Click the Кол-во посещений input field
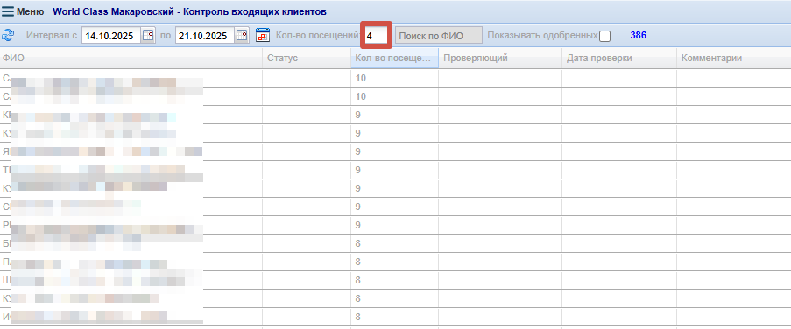This screenshot has width=791, height=329. coord(376,36)
